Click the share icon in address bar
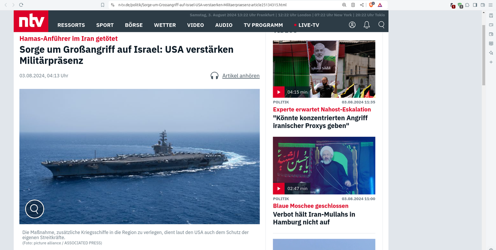The width and height of the screenshot is (496, 250). pos(362,5)
